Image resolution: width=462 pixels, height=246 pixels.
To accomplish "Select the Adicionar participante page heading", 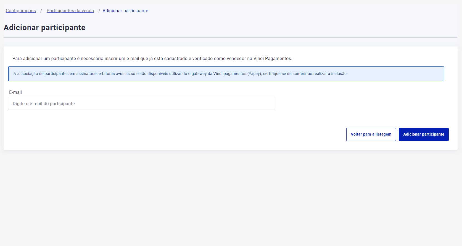I will [44, 28].
